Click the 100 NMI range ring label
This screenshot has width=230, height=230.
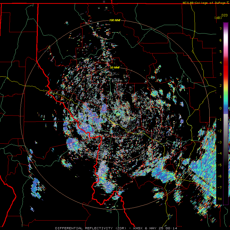[x=115, y=20]
